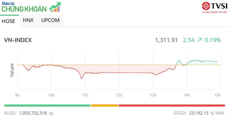The height and width of the screenshot is (121, 230).
Task: Click the 11h time axis label
Action: point(85,95)
